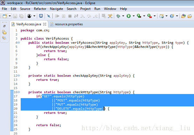Click the New Dynamic Web Project globe icon
This screenshot has height=135, width=194.
click(161, 16)
